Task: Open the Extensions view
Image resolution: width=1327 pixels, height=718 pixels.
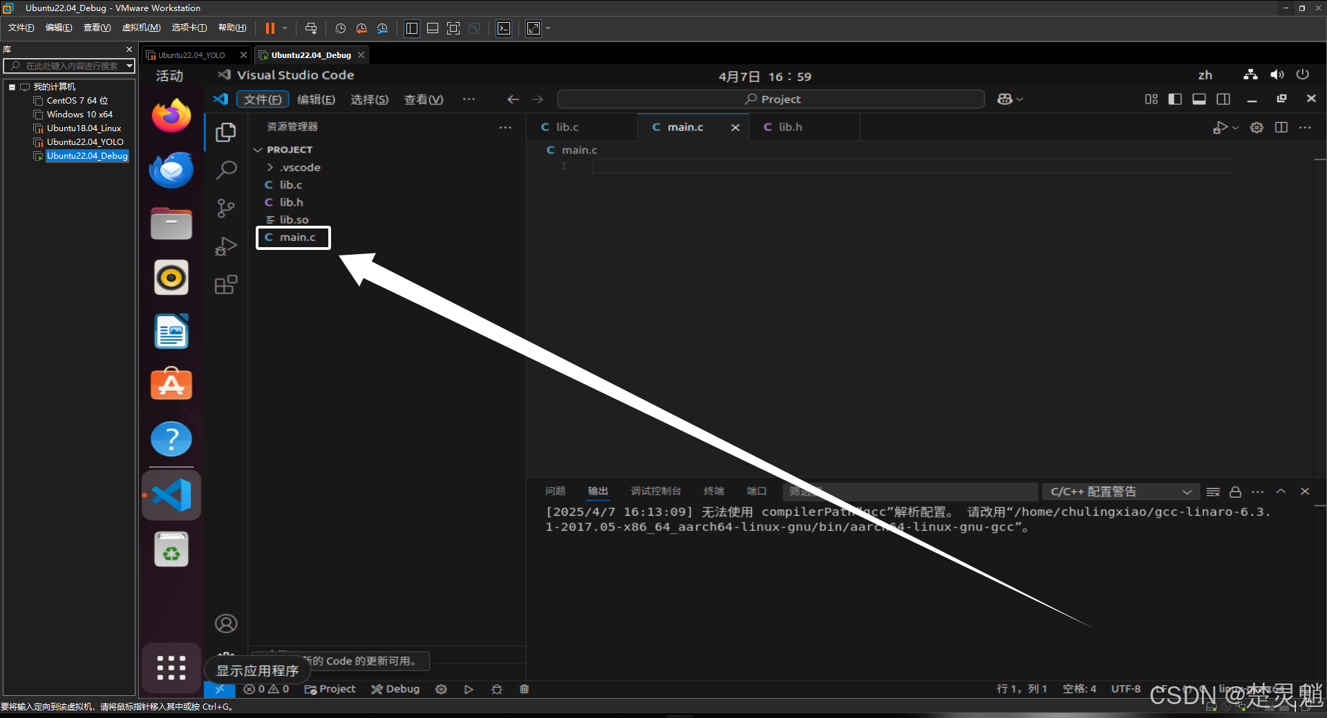Action: [225, 284]
